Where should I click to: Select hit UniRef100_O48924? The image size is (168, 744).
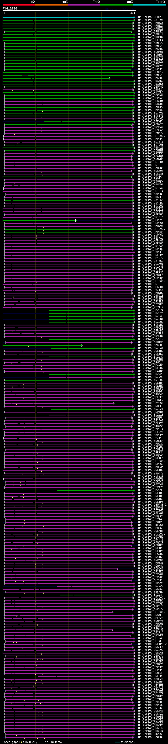pos(151,89)
